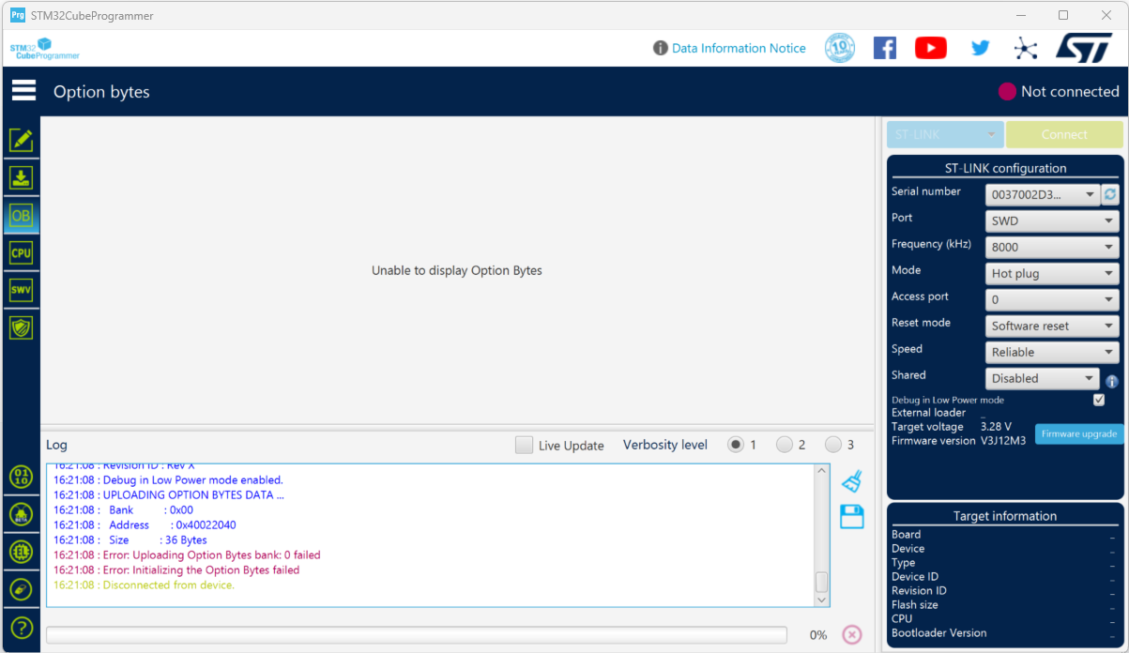Save the log using the floppy disk icon
Viewport: 1129px width, 653px height.
tap(851, 516)
